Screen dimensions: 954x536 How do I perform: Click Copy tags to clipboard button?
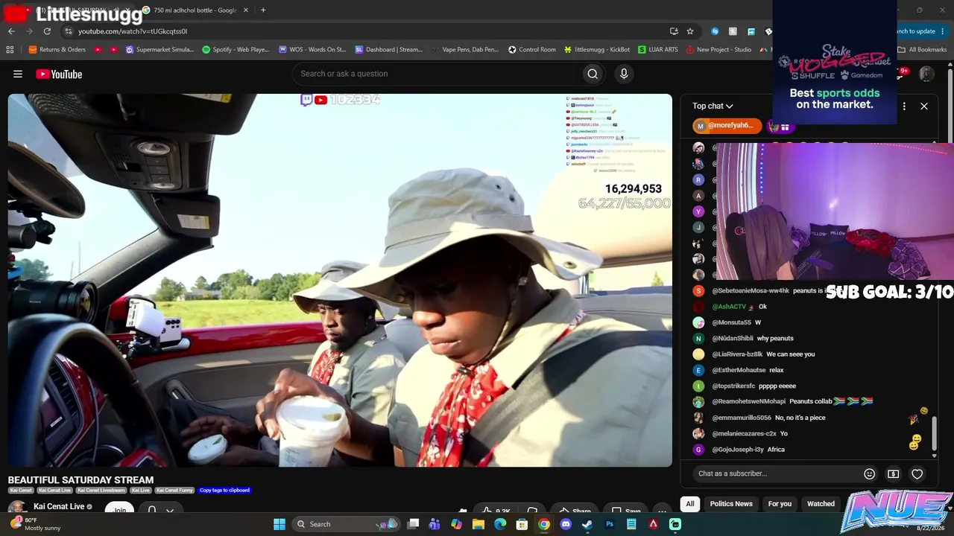[x=224, y=491]
